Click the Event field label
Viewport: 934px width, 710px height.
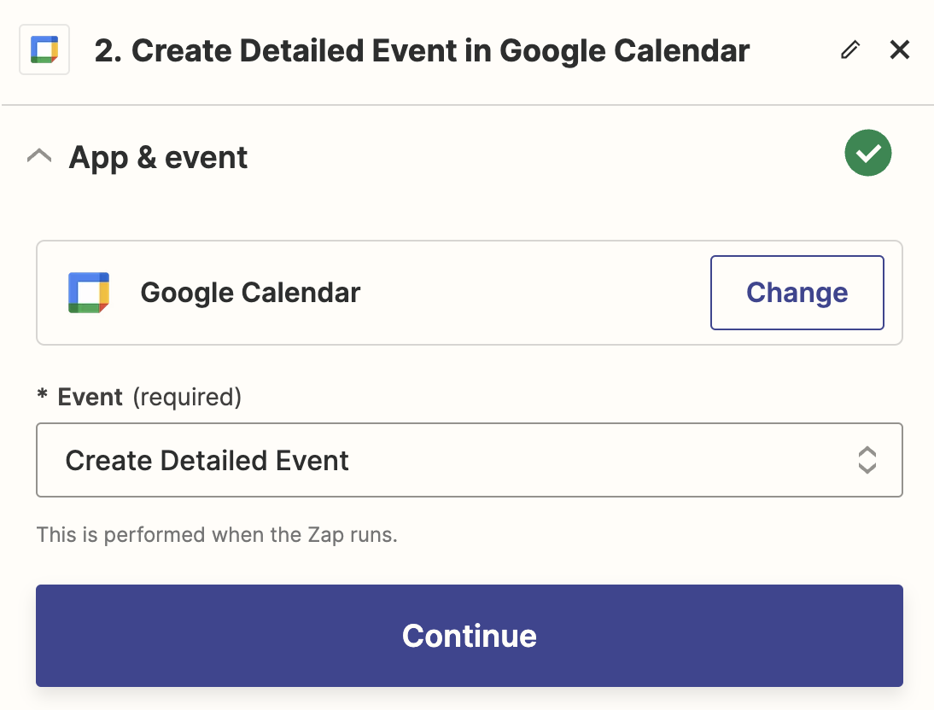90,397
